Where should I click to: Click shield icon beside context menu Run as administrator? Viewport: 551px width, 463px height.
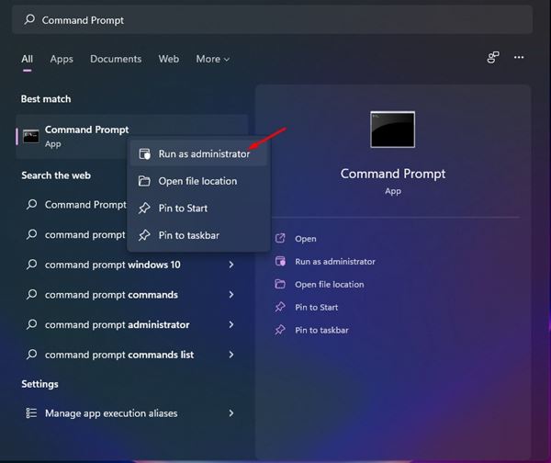tap(144, 154)
